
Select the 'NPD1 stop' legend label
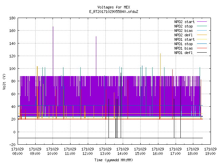tap(183, 44)
